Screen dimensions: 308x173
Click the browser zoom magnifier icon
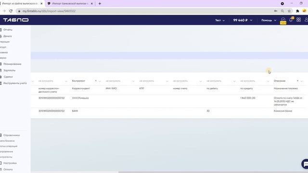282,11
